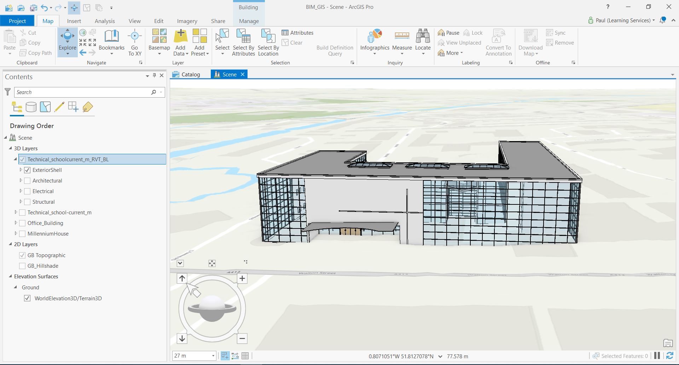Select the Explore navigation tool
The height and width of the screenshot is (365, 679).
click(67, 37)
